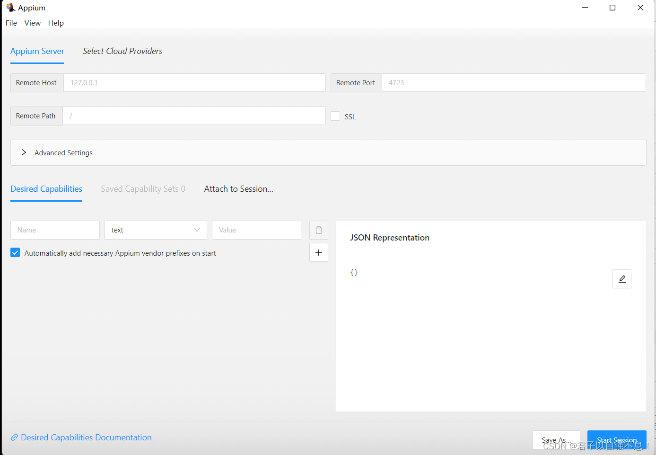
Task: Open the File menu
Action: tap(11, 23)
